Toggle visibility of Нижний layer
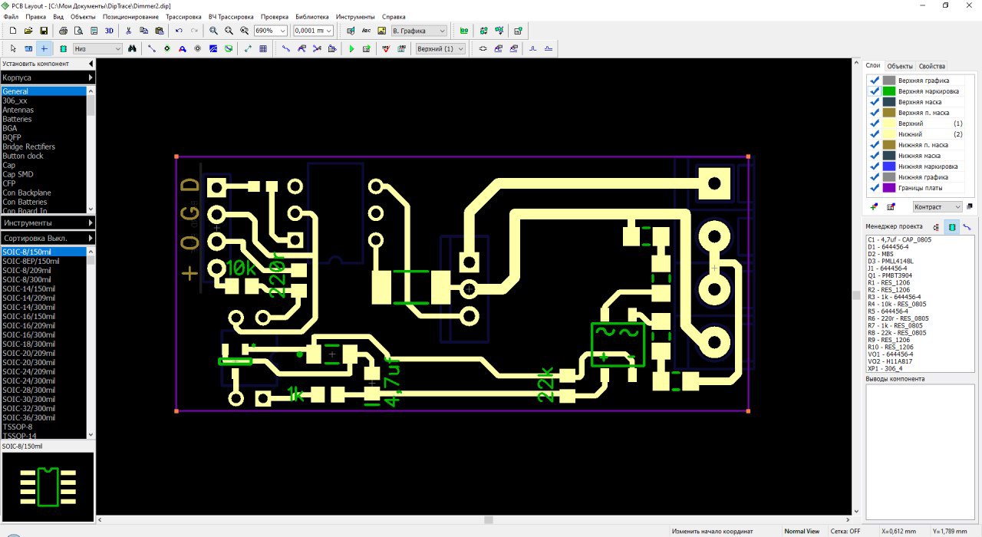This screenshot has height=537, width=982. pos(874,133)
